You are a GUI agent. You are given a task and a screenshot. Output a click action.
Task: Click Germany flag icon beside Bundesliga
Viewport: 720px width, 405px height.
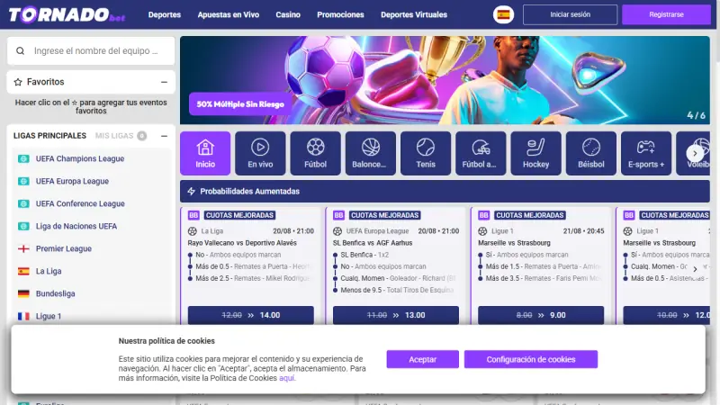(23, 294)
